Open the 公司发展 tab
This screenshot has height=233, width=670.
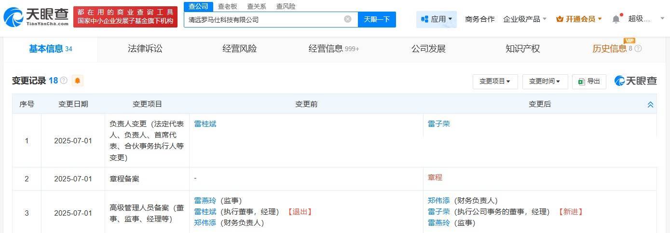(428, 49)
